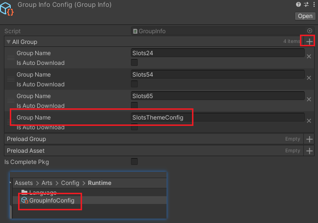Click the script object picker circle icon
The image size is (318, 223).
309,31
